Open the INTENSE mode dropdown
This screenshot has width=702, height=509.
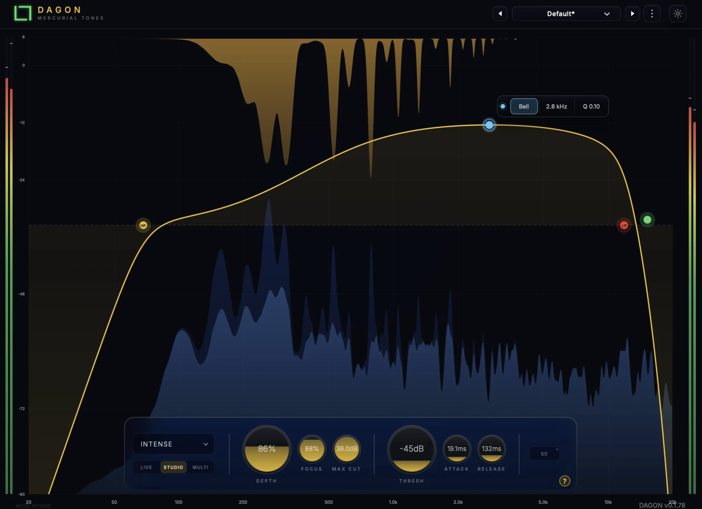[x=173, y=444]
